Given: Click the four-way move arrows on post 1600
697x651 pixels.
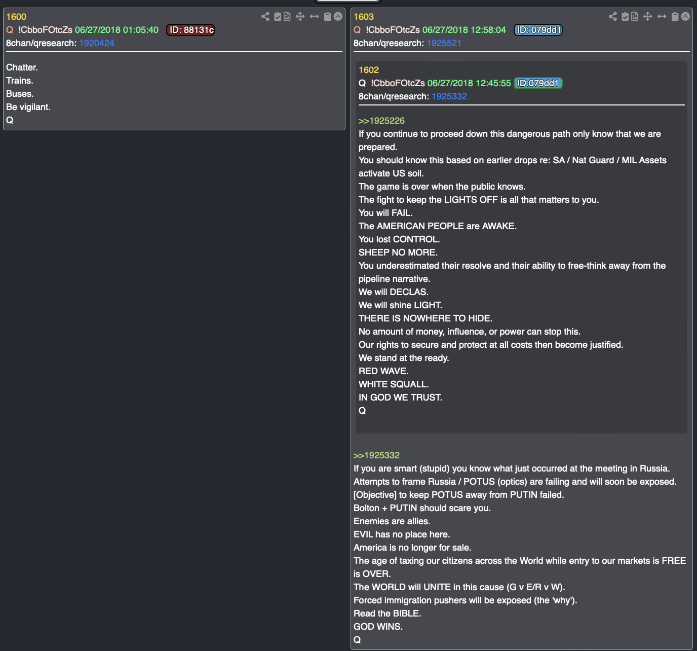Looking at the screenshot, I should click(300, 17).
